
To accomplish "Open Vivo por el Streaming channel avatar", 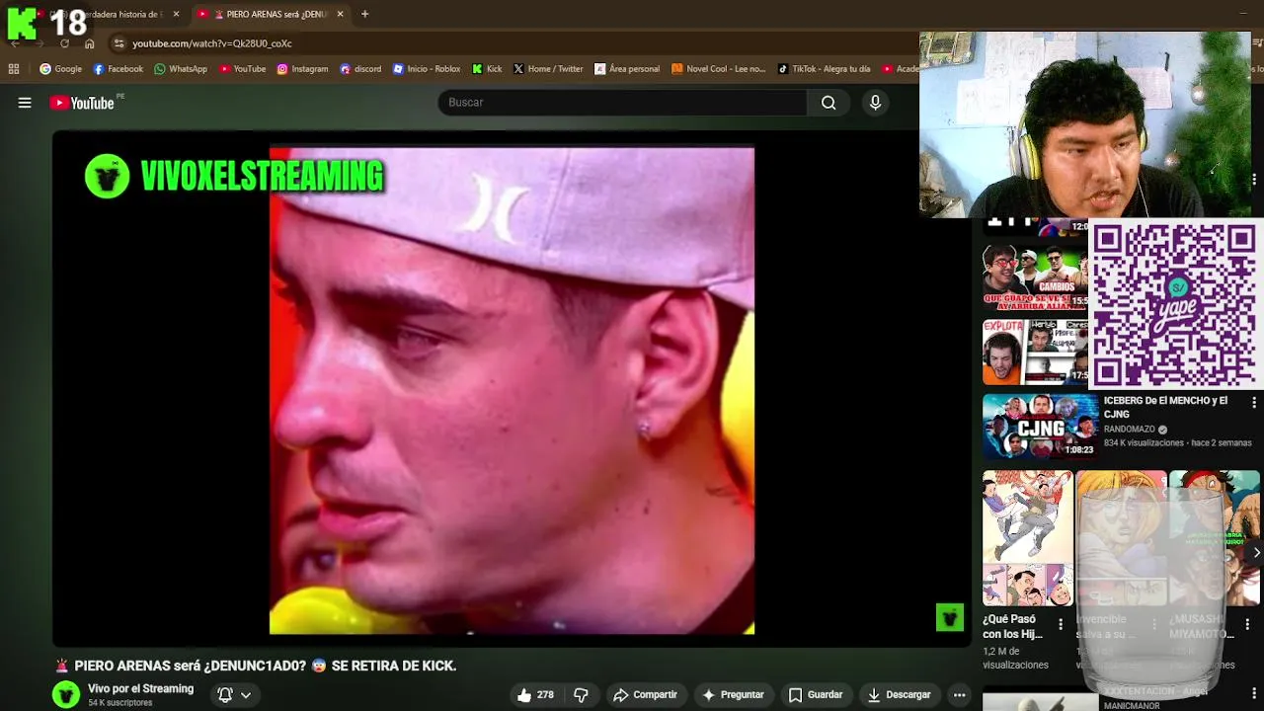I will coord(66,695).
